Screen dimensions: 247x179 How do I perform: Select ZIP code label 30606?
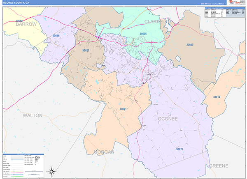tap(143, 34)
